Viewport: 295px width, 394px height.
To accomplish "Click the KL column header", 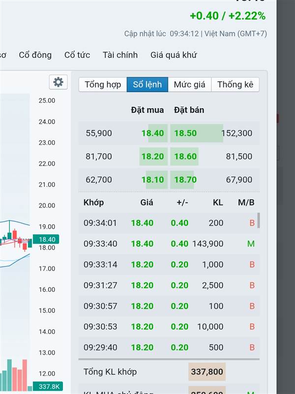I will (x=218, y=202).
